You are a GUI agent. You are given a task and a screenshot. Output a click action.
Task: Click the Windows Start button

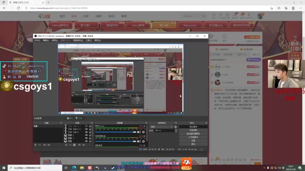click(4, 168)
